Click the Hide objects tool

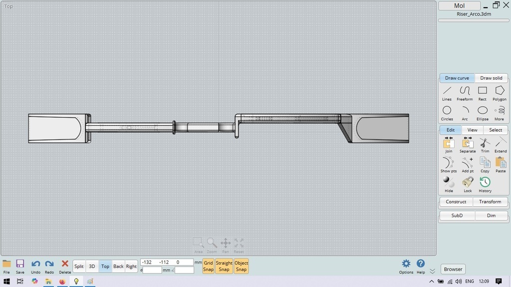pyautogui.click(x=449, y=185)
